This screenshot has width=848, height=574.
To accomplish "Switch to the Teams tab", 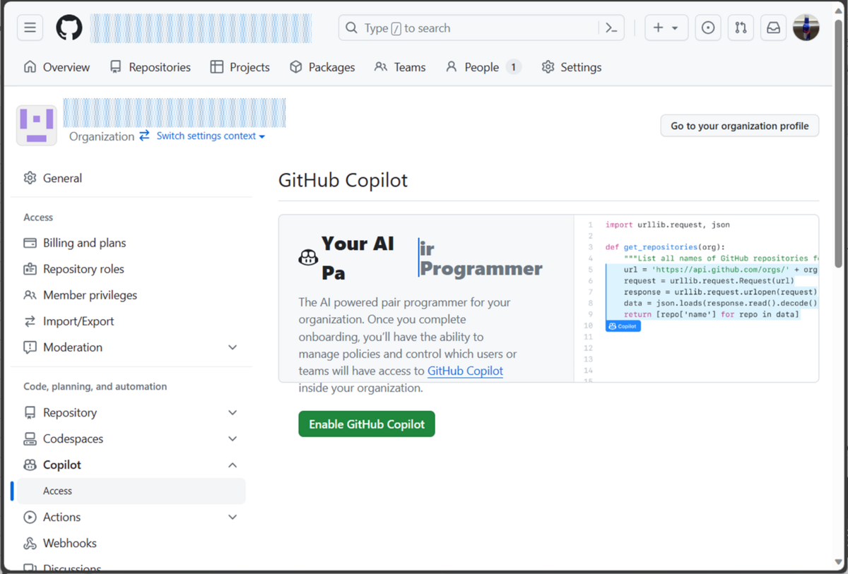I will 408,66.
